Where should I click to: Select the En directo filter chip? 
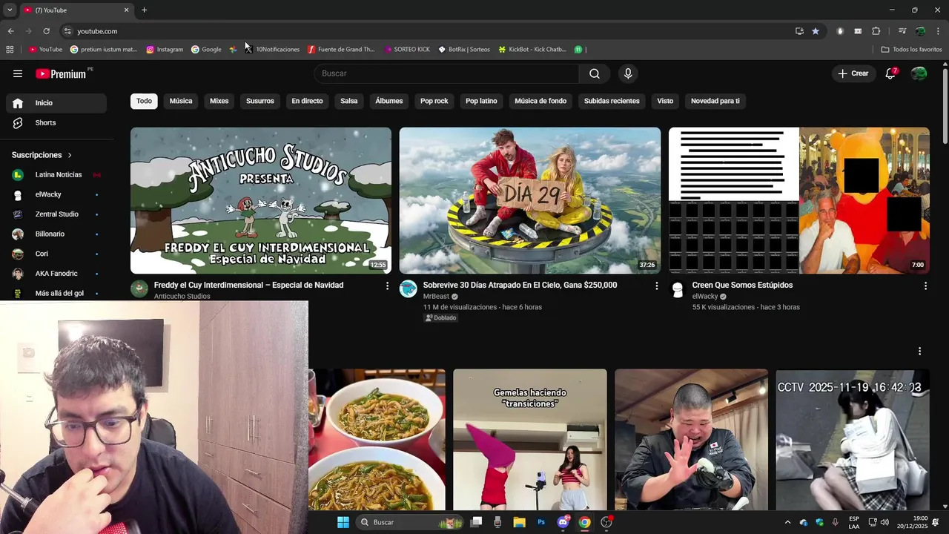click(307, 101)
